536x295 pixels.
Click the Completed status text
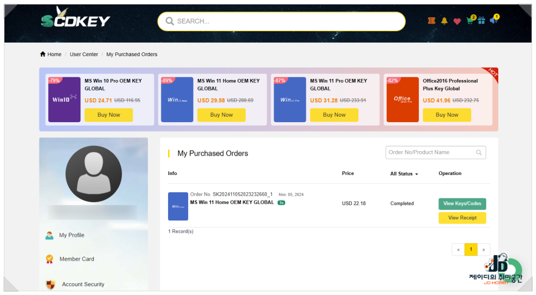point(402,203)
